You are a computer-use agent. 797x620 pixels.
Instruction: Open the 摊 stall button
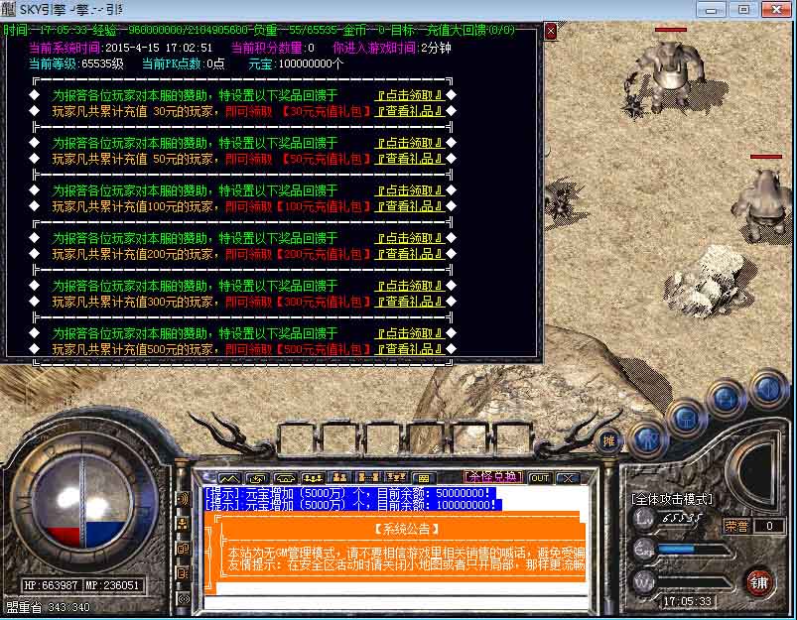coord(609,440)
